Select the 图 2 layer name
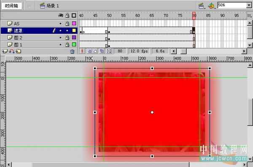Image resolution: width=253 pixels, height=167 pixels. pyautogui.click(x=18, y=38)
